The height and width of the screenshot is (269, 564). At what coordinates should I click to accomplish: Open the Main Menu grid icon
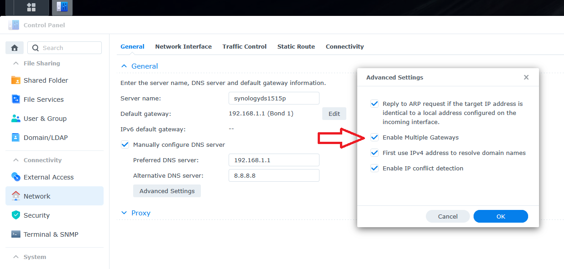click(31, 7)
